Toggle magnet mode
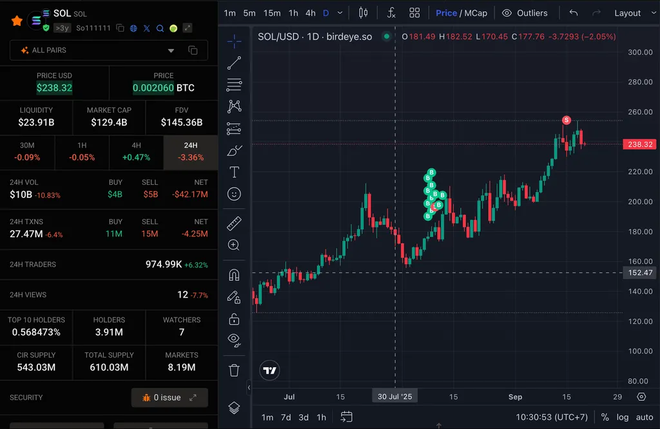Image resolution: width=660 pixels, height=429 pixels. (x=234, y=275)
